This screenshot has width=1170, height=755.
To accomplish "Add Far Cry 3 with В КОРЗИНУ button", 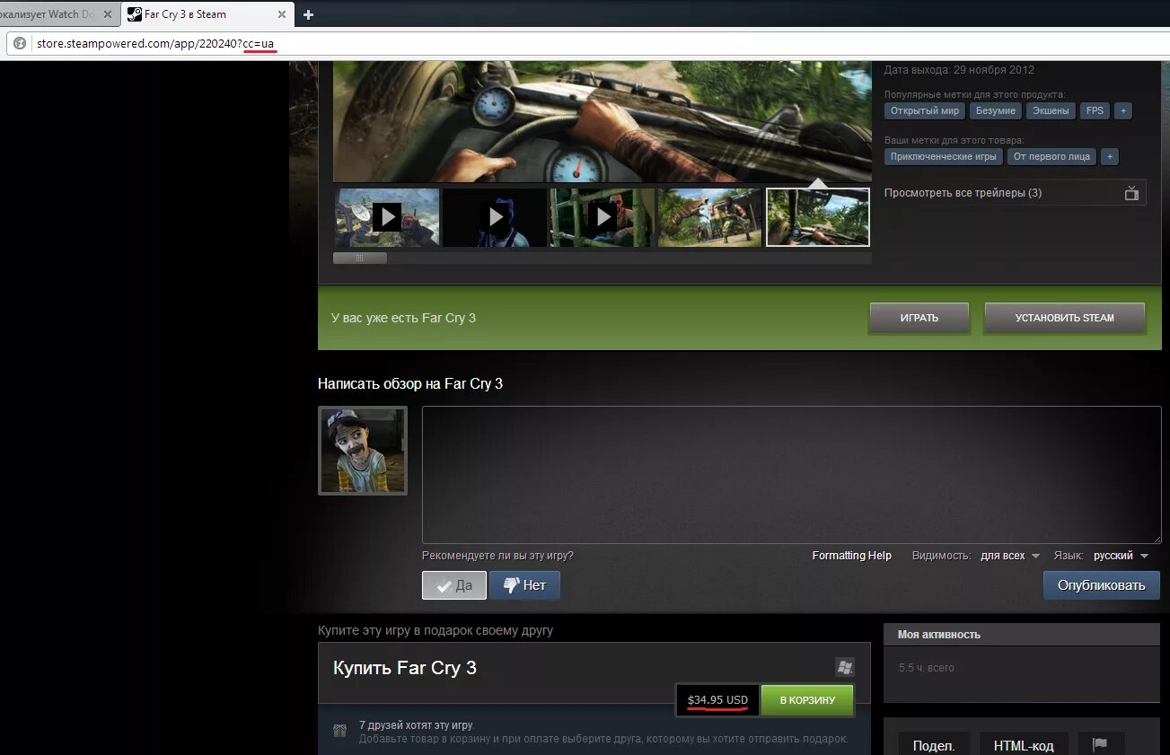I will click(x=807, y=700).
